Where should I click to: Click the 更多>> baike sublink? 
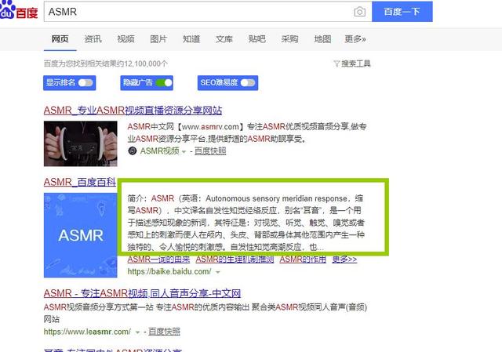pos(344,259)
